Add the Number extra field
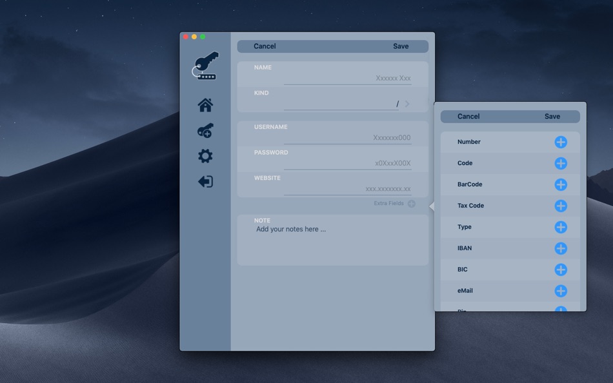613x383 pixels. 561,142
